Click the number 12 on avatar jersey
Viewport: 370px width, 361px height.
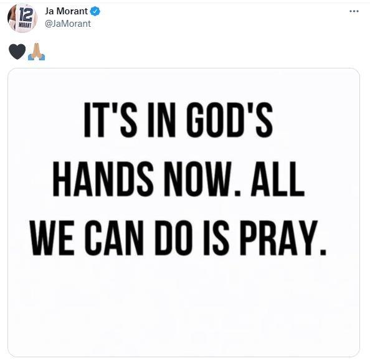(x=26, y=14)
